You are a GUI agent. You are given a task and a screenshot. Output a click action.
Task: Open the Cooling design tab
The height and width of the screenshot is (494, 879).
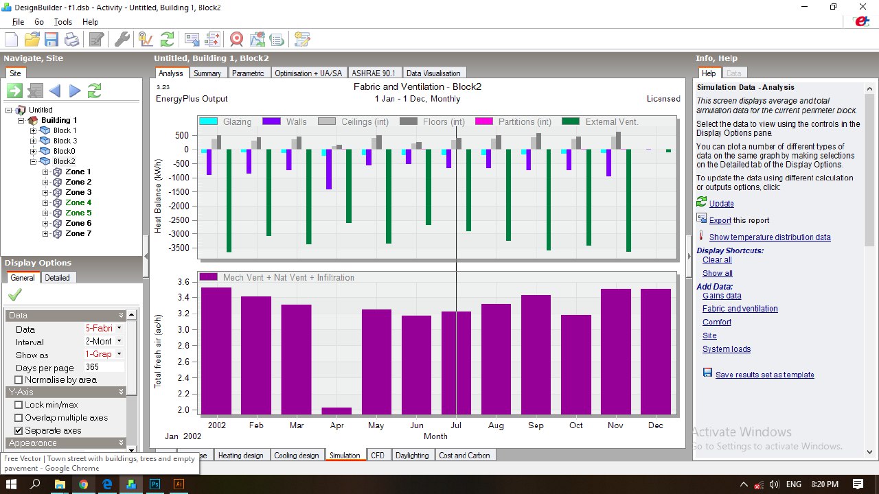[x=297, y=455]
